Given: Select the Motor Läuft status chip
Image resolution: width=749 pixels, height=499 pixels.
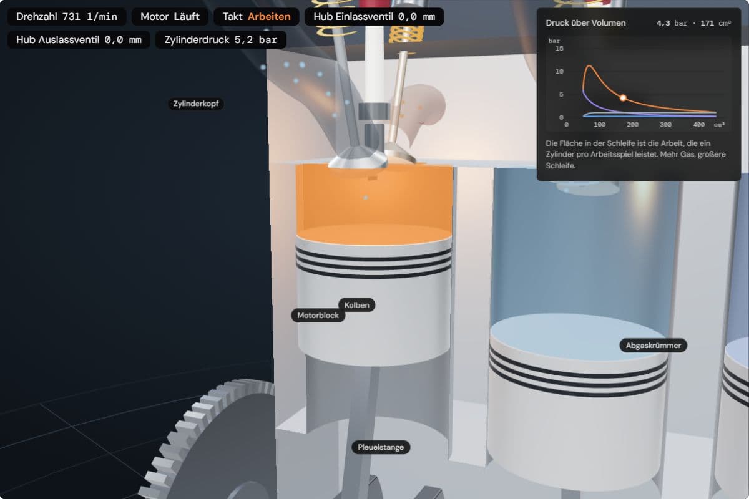Looking at the screenshot, I should click(x=170, y=17).
